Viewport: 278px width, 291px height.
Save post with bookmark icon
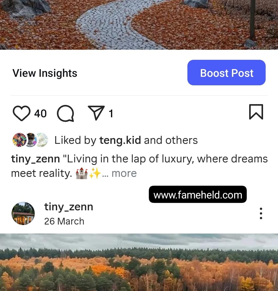pyautogui.click(x=256, y=112)
